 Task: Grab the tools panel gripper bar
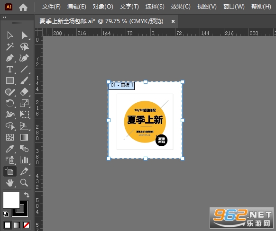coord(17,23)
